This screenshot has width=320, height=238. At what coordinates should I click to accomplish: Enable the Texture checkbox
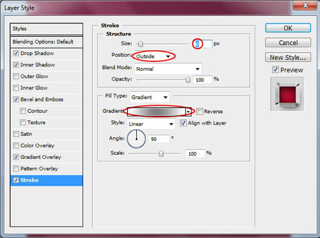[x=23, y=123]
